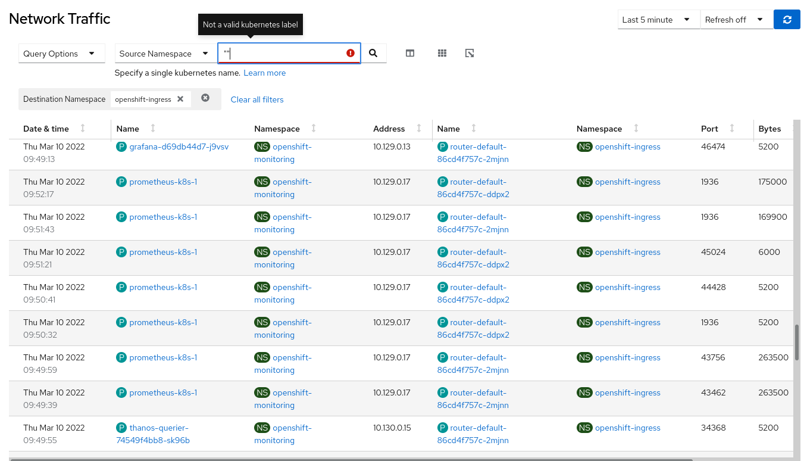The image size is (807, 461).
Task: Sort by Date & time column
Action: click(83, 129)
